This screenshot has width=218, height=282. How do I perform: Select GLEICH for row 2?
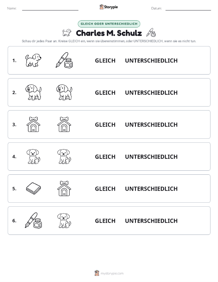pos(105,93)
